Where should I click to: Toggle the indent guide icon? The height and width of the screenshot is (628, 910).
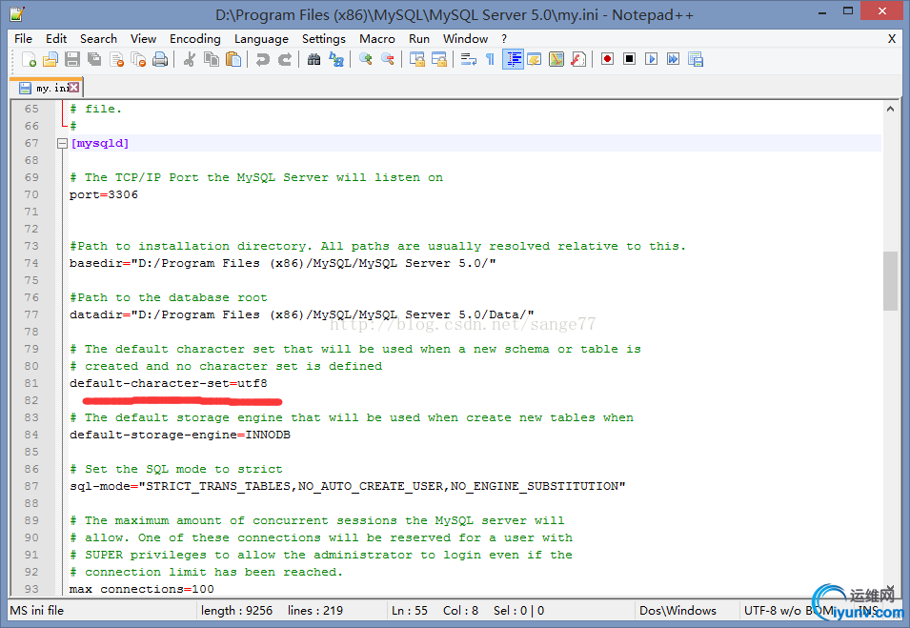[513, 59]
